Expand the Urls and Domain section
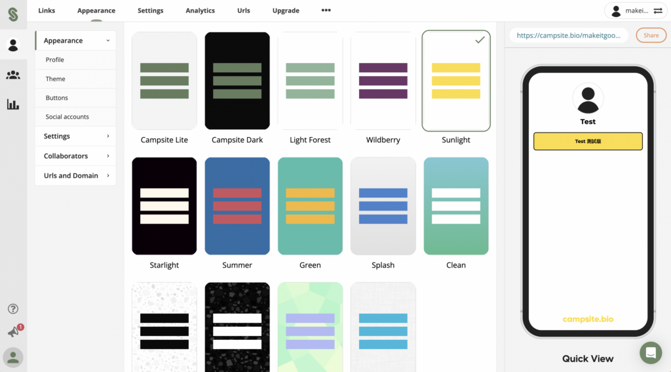Image resolution: width=671 pixels, height=372 pixels. [x=75, y=176]
